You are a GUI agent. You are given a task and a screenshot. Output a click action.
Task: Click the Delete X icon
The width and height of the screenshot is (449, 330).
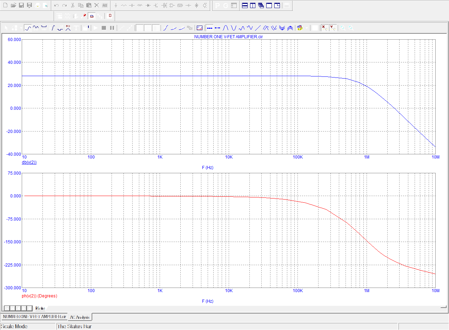tap(97, 5)
